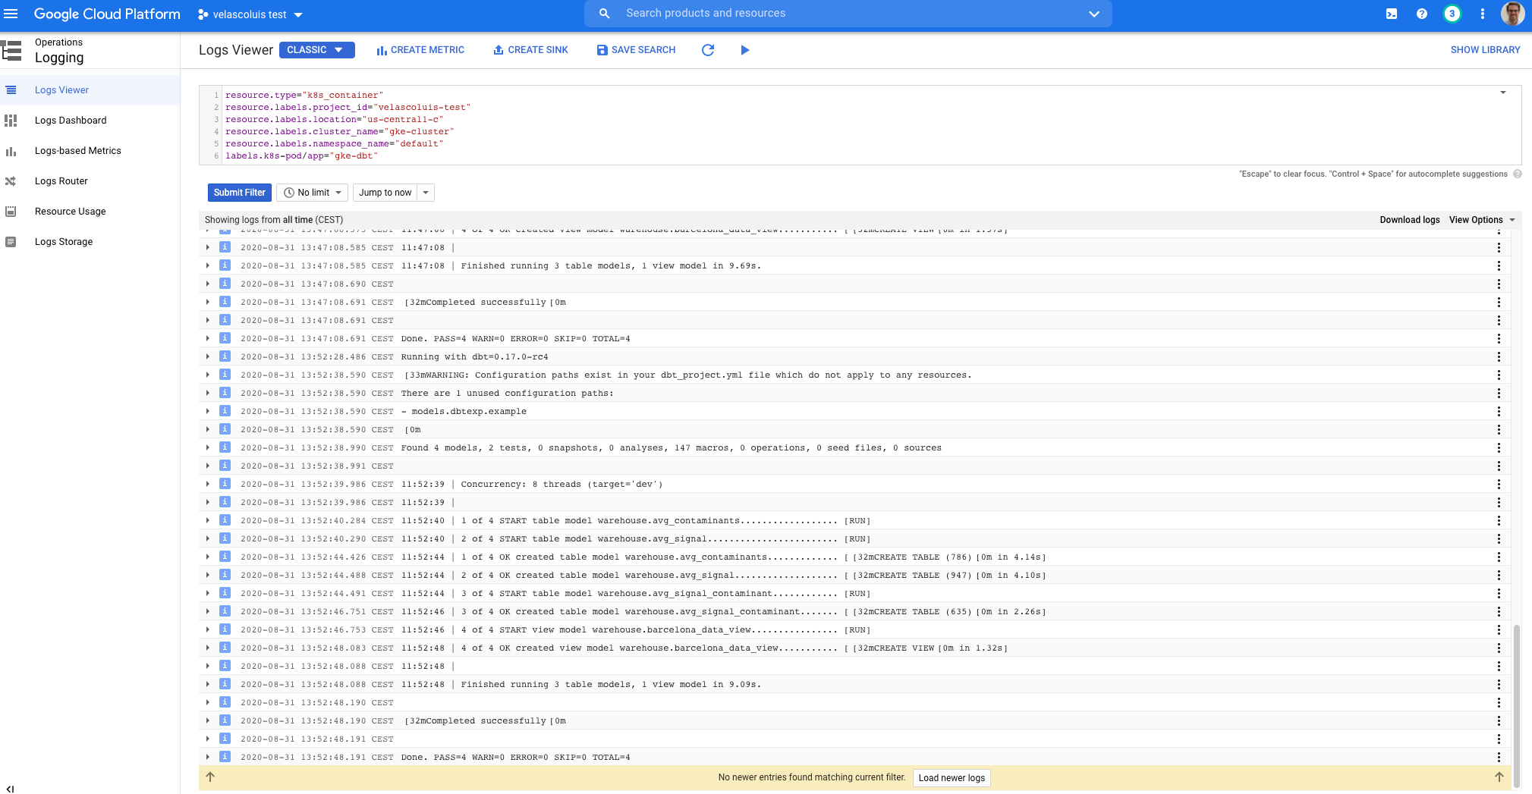The height and width of the screenshot is (794, 1532).
Task: Open the velascoluis test project selector
Action: 250,14
